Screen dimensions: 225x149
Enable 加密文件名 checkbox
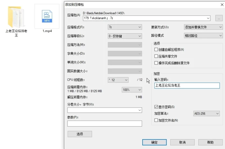point(156,120)
